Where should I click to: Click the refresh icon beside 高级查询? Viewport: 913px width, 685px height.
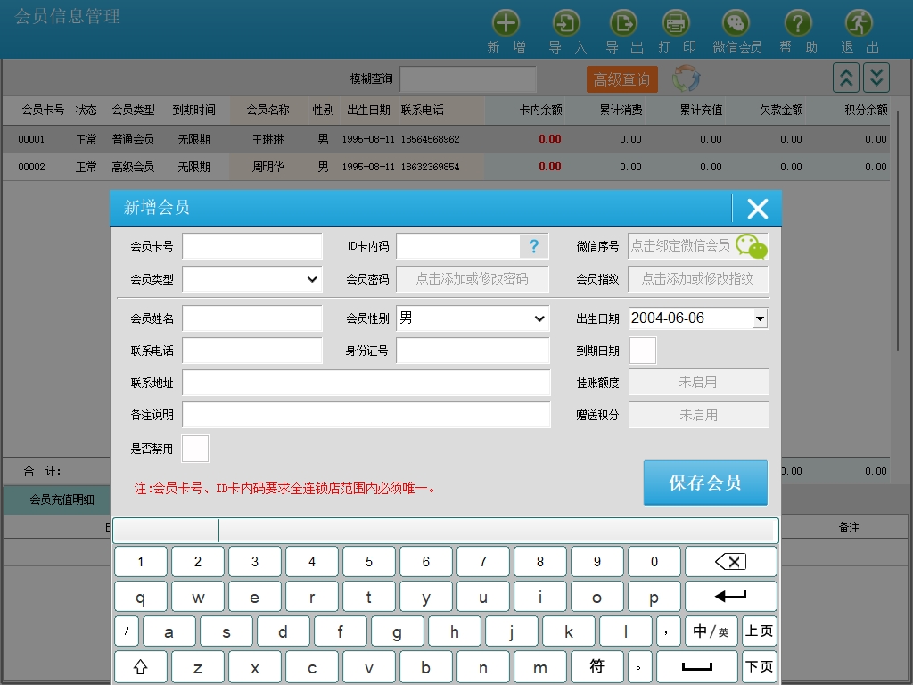(687, 78)
